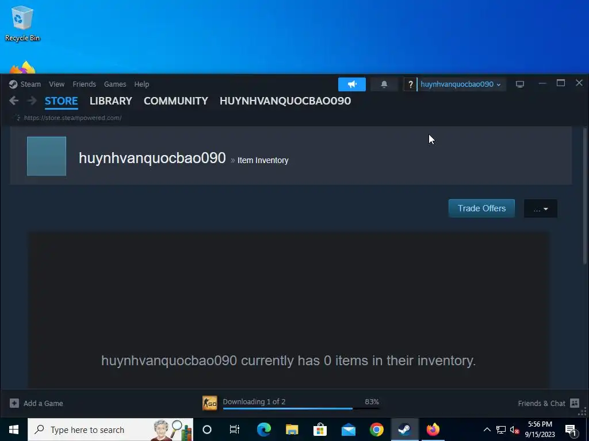Viewport: 589px width, 441px height.
Task: Click the Steam taskbar icon
Action: pos(404,430)
